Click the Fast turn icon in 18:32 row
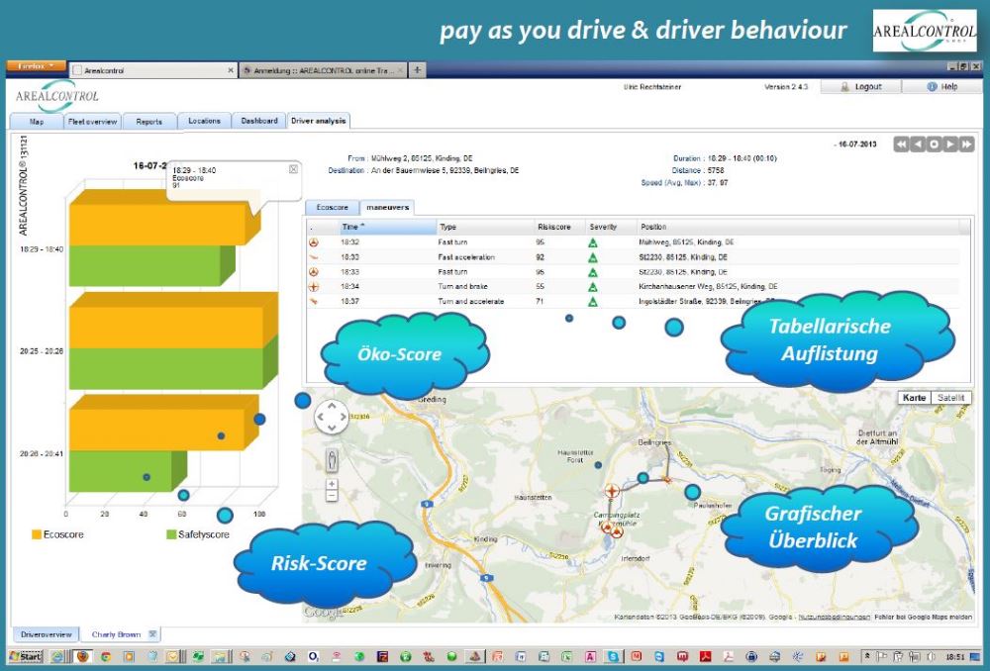Image resolution: width=990 pixels, height=671 pixels. pyautogui.click(x=314, y=242)
